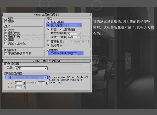157x115 pixels.
Task: Open the 图象采样器 类型 dropdown
Action: 46,68
